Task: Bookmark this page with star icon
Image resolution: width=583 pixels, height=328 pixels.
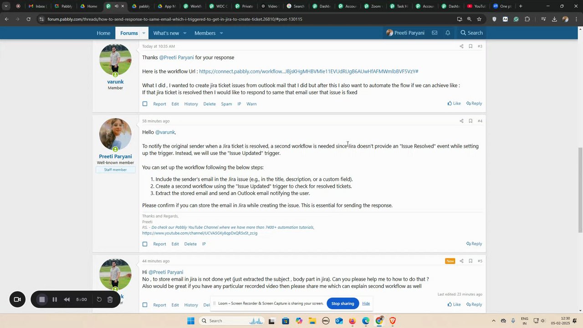Action: click(x=479, y=19)
